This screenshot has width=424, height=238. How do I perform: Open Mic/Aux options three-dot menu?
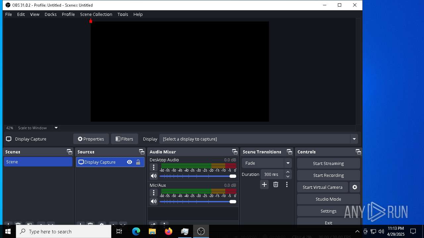click(x=154, y=193)
